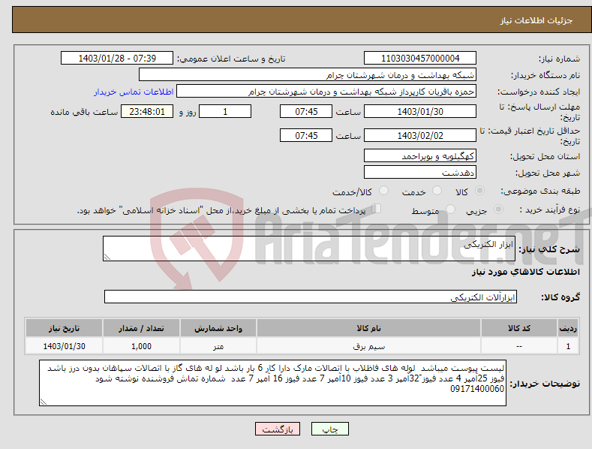The image size is (592, 449).
Task: Click the row number cell 1
Action: point(568,346)
